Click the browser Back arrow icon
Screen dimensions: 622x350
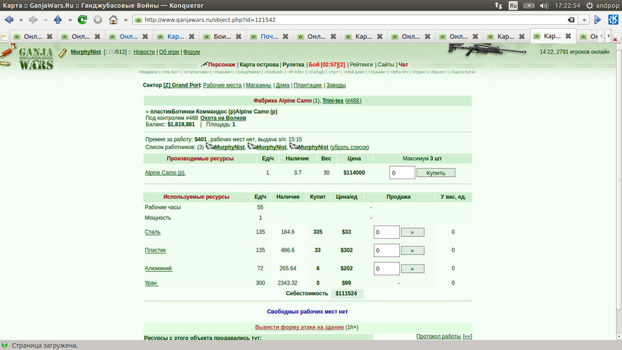(9, 19)
